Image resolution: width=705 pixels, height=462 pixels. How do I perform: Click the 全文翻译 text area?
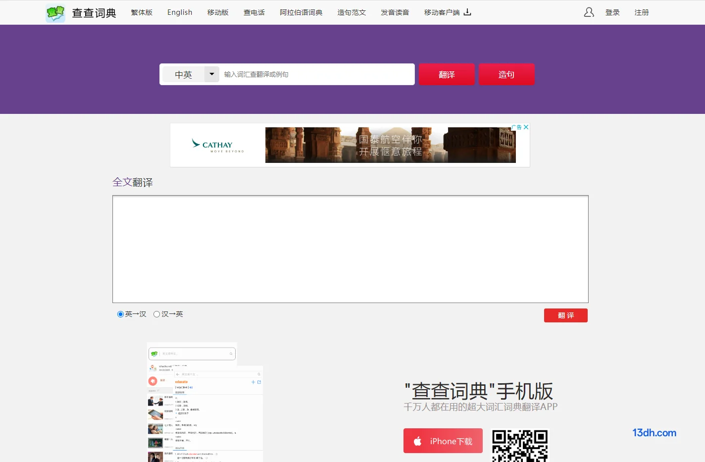click(351, 249)
